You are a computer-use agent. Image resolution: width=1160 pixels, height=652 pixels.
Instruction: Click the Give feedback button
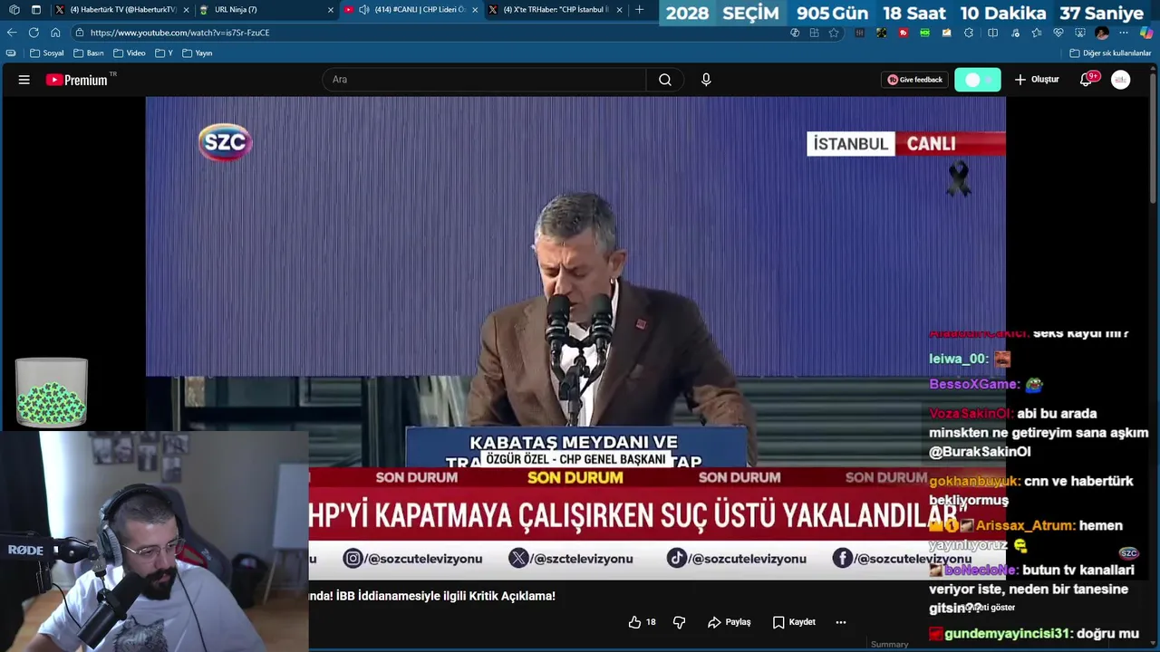point(914,80)
